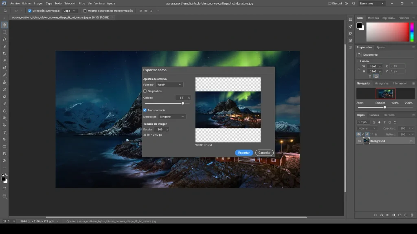Click the Navigator zoom slider handle

point(385,107)
